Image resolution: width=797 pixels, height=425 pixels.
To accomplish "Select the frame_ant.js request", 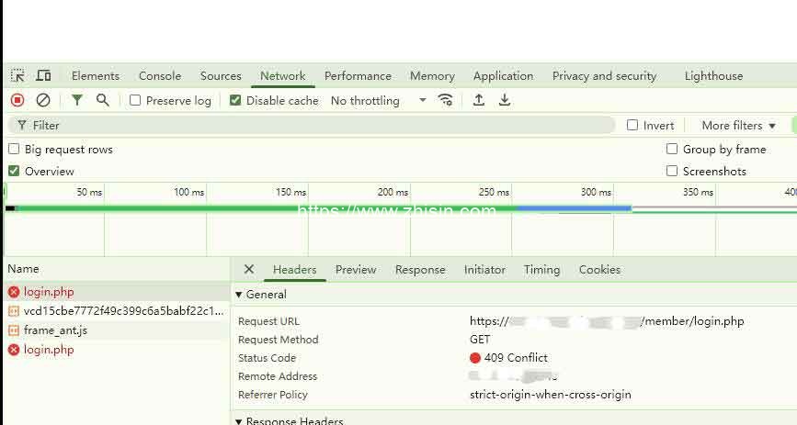I will pos(55,330).
